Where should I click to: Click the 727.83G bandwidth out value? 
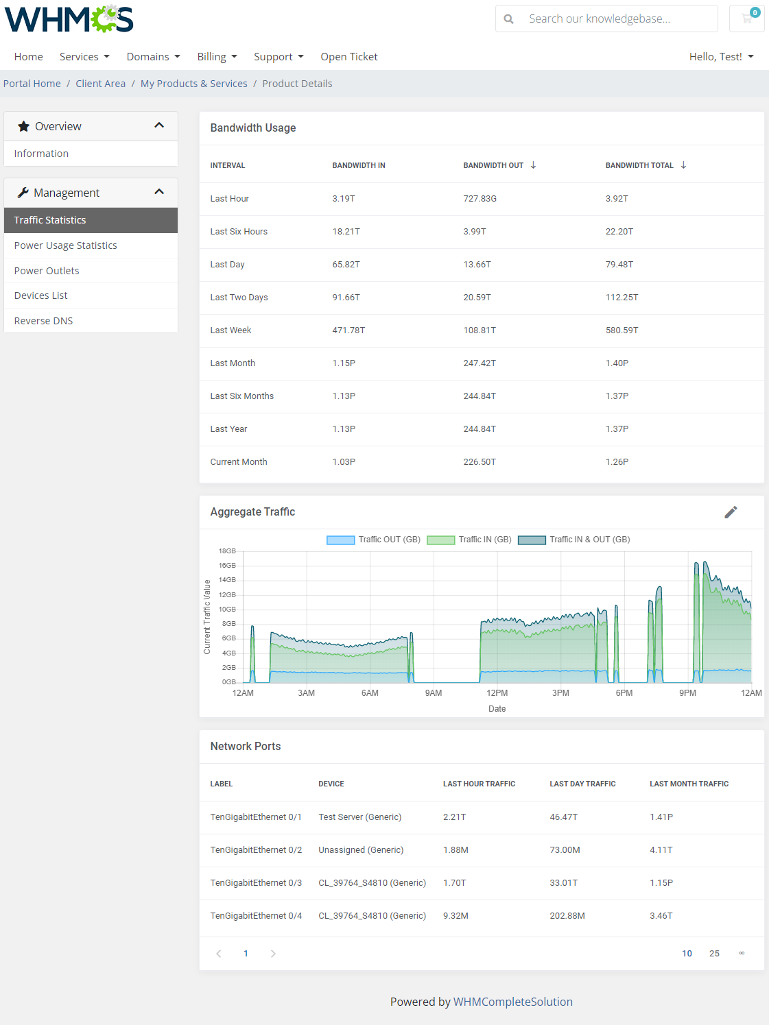click(480, 199)
